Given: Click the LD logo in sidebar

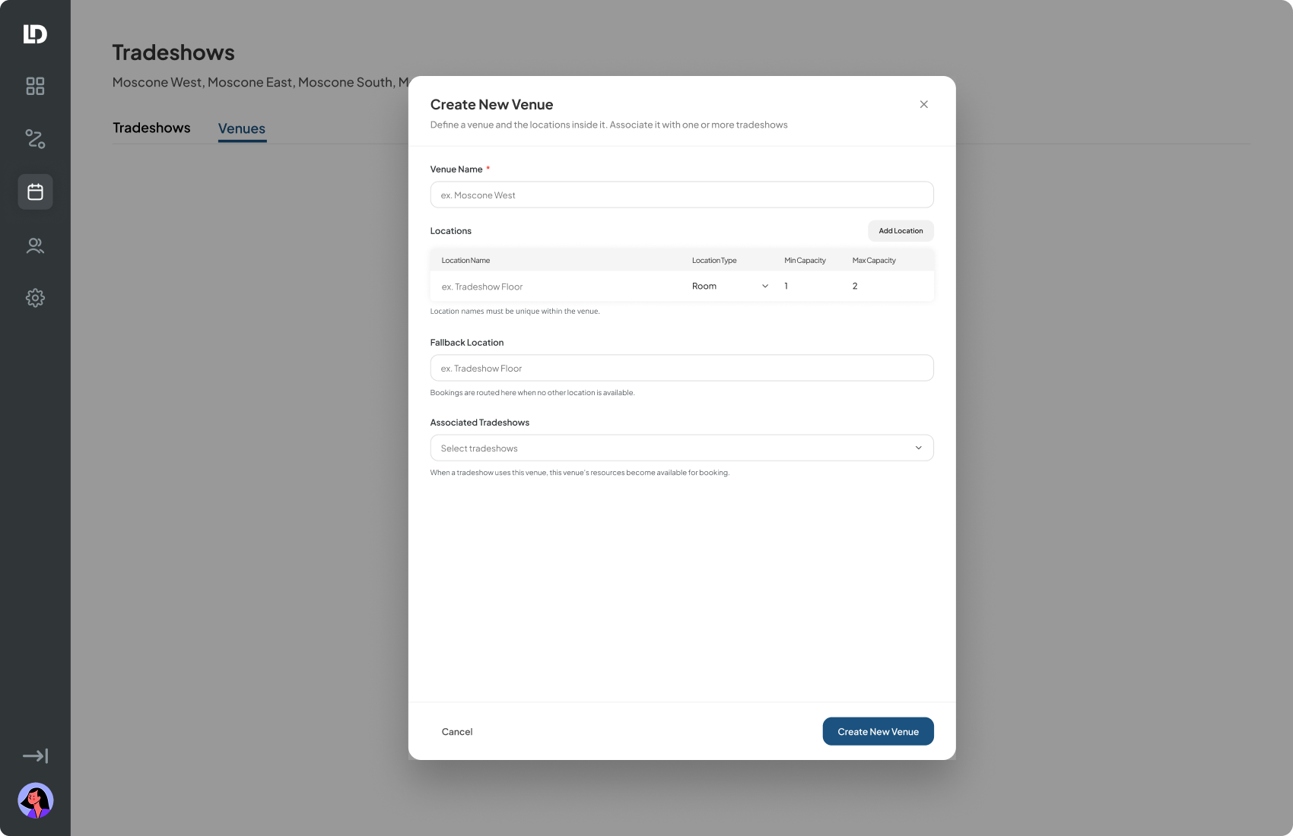Looking at the screenshot, I should pyautogui.click(x=35, y=34).
